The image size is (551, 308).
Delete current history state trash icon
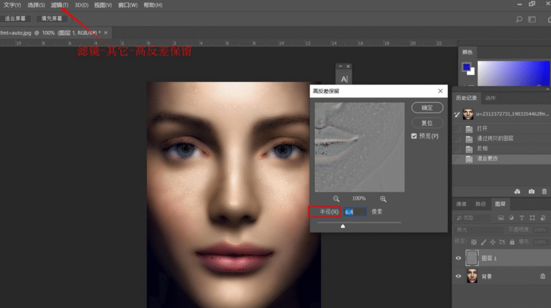545,191
